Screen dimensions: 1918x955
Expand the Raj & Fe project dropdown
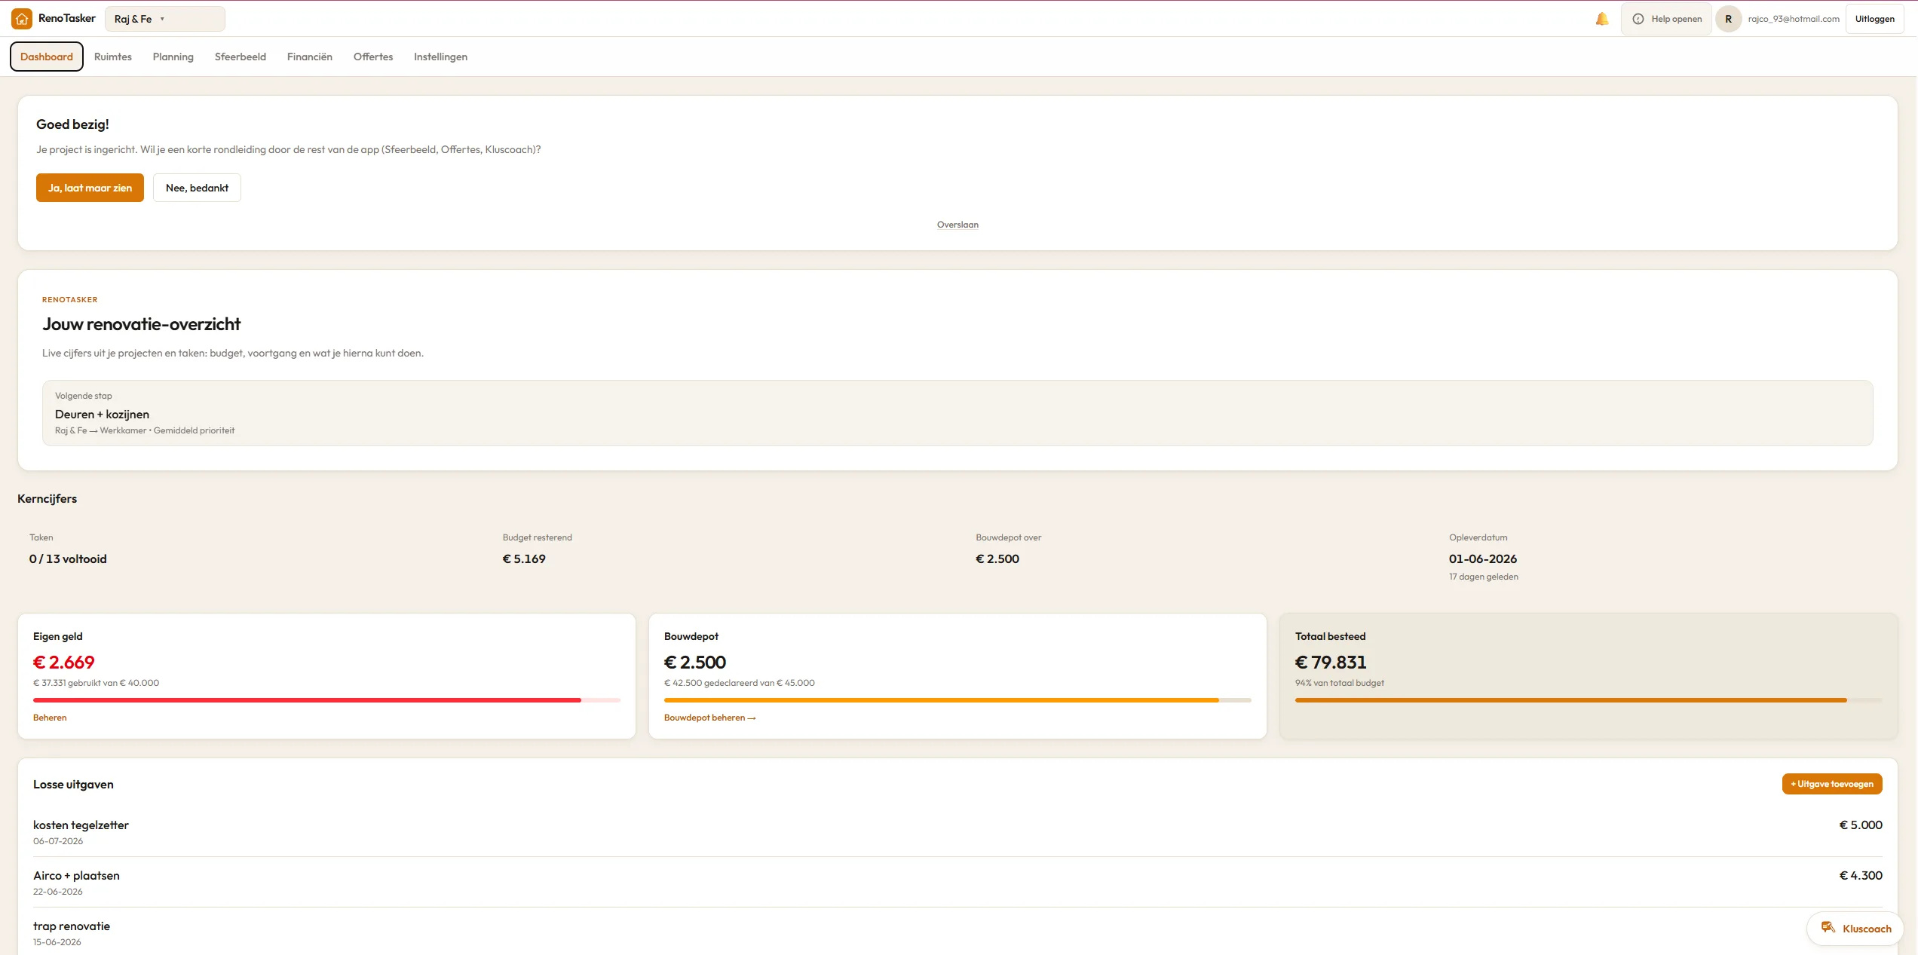tap(164, 19)
